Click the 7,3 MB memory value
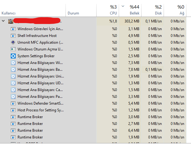Image resolution: width=191 pixels, height=144 pixels. coord(133,63)
